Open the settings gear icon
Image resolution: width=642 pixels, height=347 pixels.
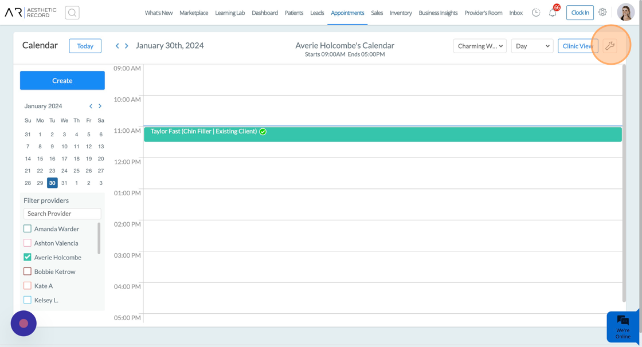point(602,12)
